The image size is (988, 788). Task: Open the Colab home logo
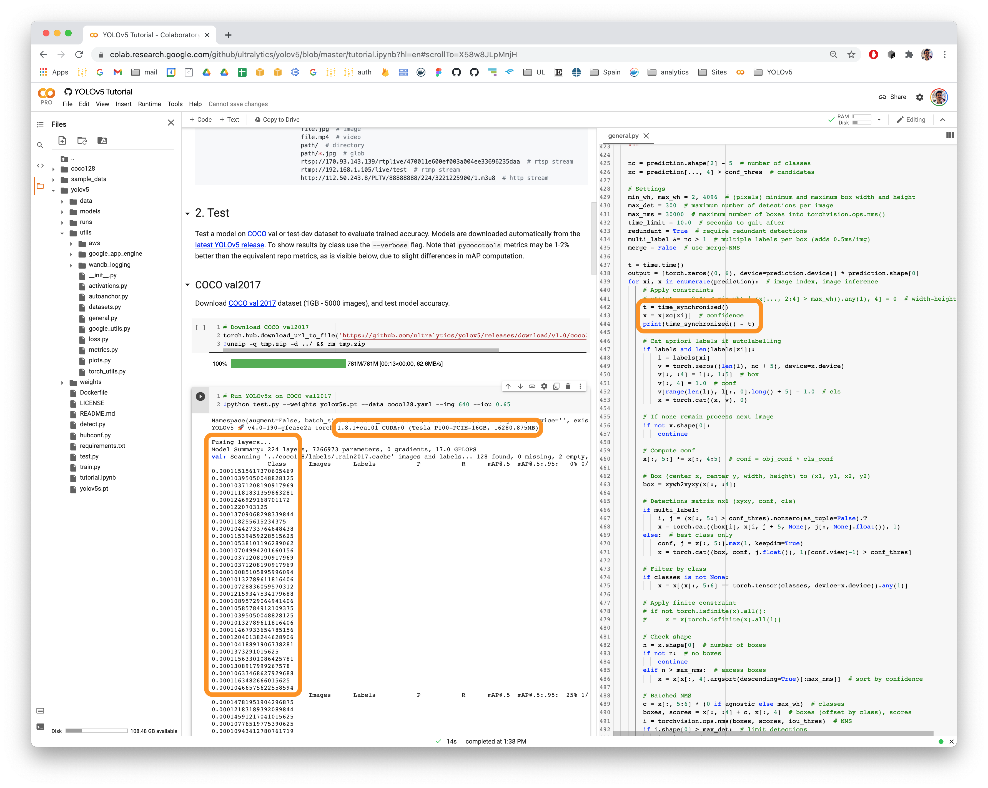(47, 94)
